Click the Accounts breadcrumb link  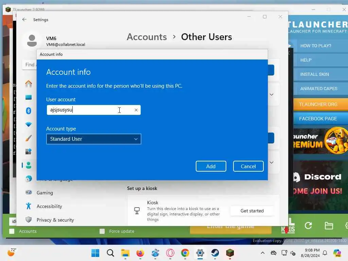(x=147, y=37)
